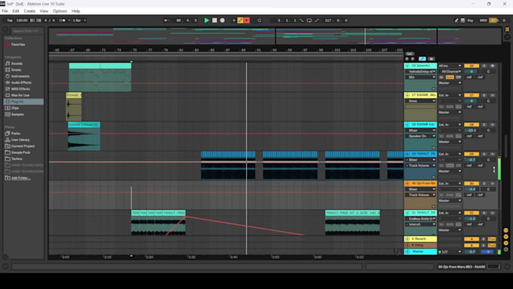Open the Create menu
This screenshot has width=513, height=289.
point(29,11)
